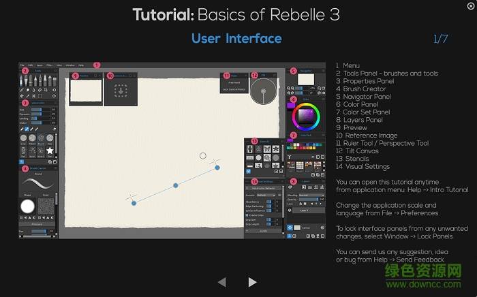Select the Star brush preset
The width and height of the screenshot is (477, 297).
(49, 150)
